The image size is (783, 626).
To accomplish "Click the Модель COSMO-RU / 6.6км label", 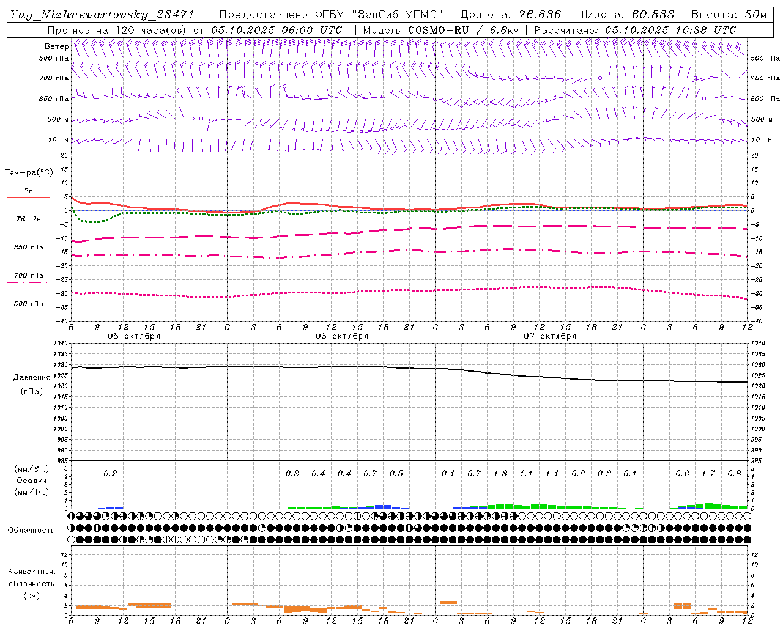I will [441, 30].
